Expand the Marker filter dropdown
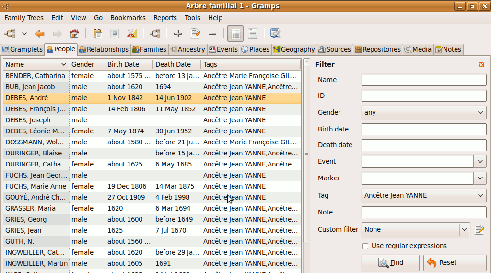Image resolution: width=491 pixels, height=273 pixels. pyautogui.click(x=480, y=178)
